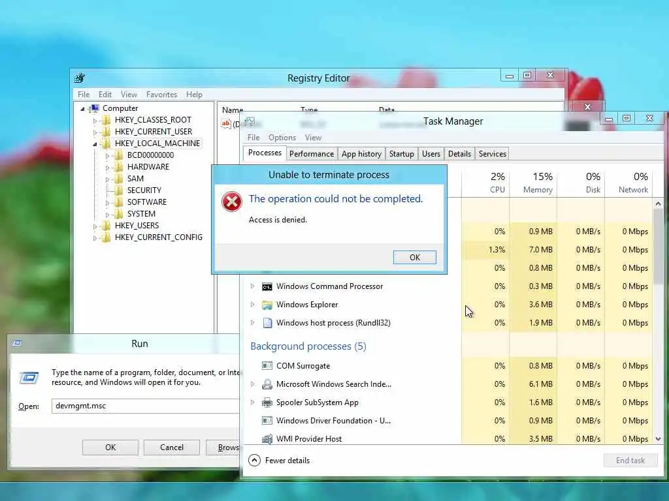Expand Spooler SubSystem App process group
This screenshot has width=669, height=501.
pos(252,402)
